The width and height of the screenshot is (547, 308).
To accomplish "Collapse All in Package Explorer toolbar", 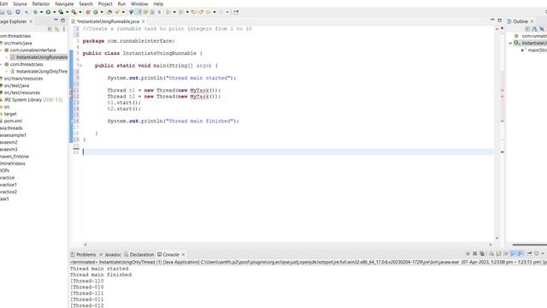I will click(50, 29).
